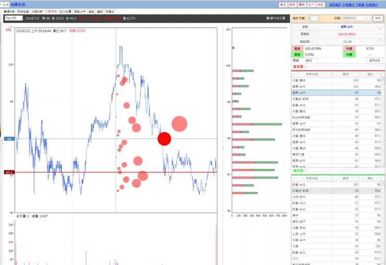Image resolution: width=386 pixels, height=265 pixels.
Task: Select the buyer row with 55 lots at 97
Action: click(x=336, y=124)
